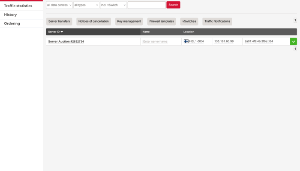
Task: Open Key management
Action: click(x=129, y=21)
